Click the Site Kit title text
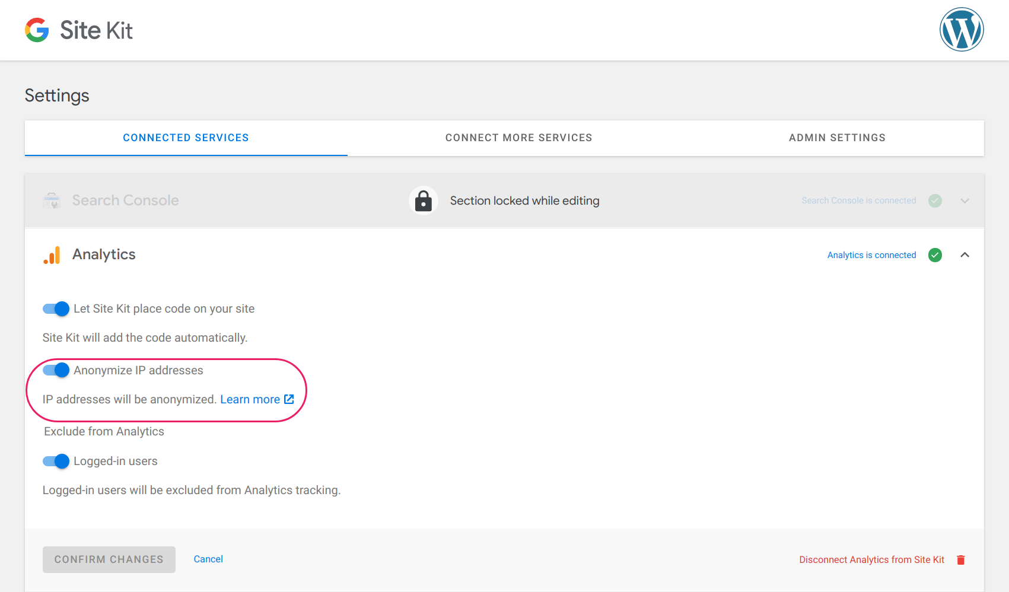Viewport: 1009px width, 592px height. pyautogui.click(x=96, y=30)
